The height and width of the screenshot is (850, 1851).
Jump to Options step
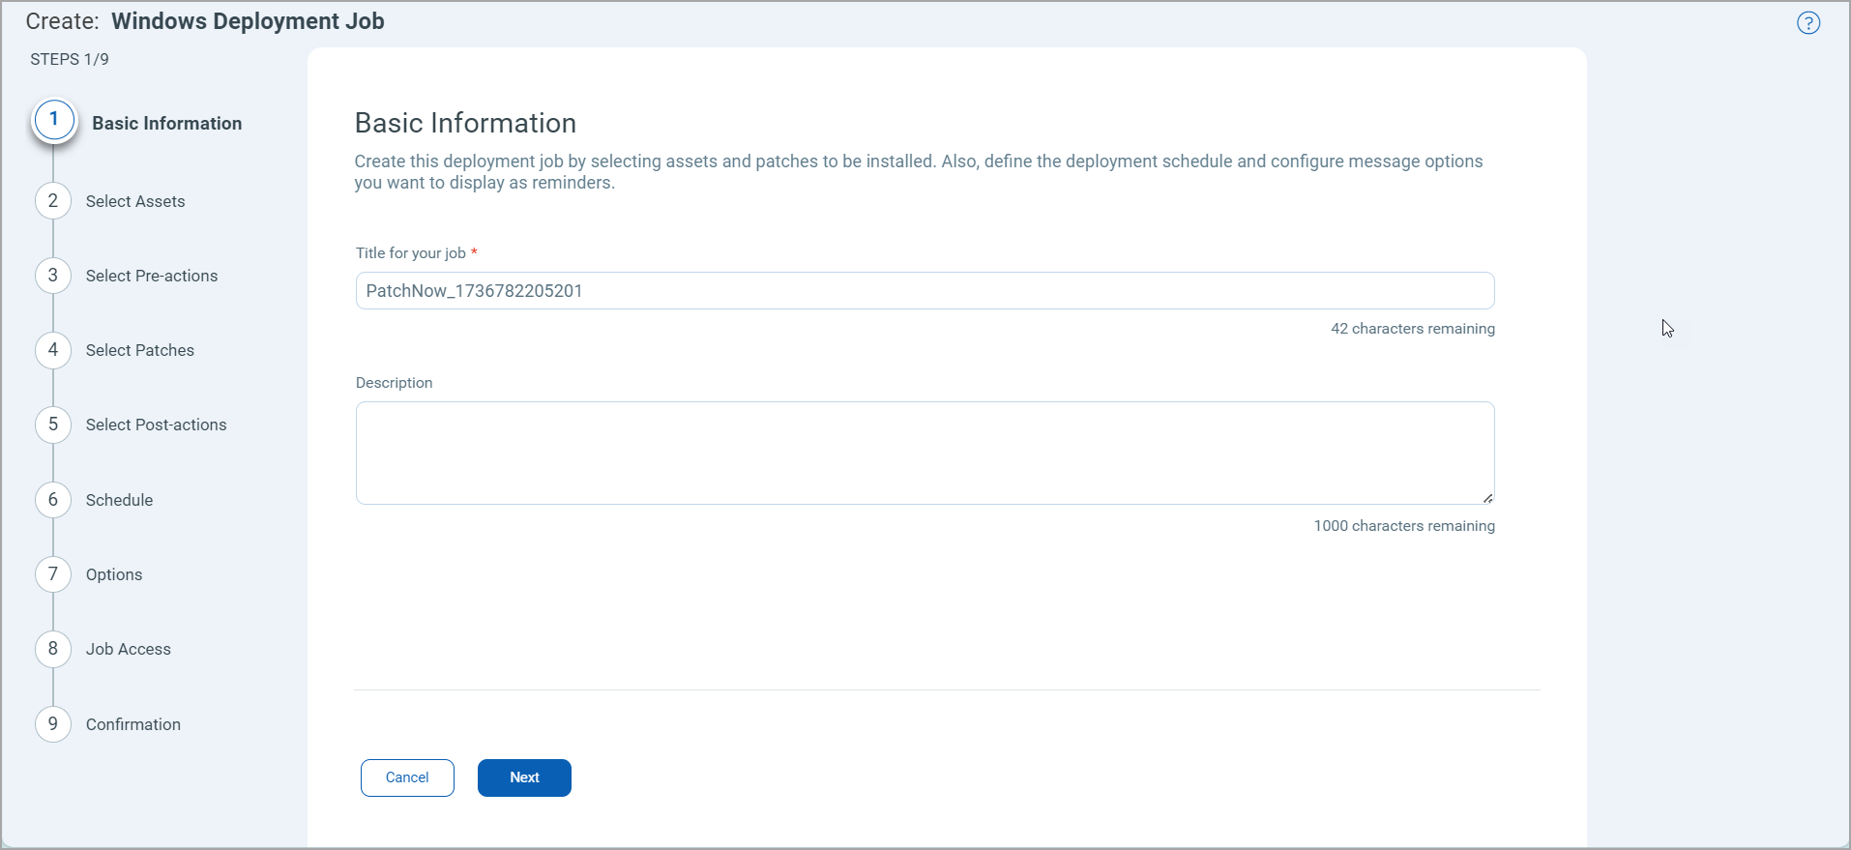click(x=114, y=574)
